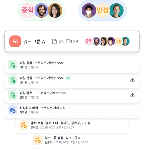
Task: Click the 멤버 수정 members icon
Action: (24, 125)
